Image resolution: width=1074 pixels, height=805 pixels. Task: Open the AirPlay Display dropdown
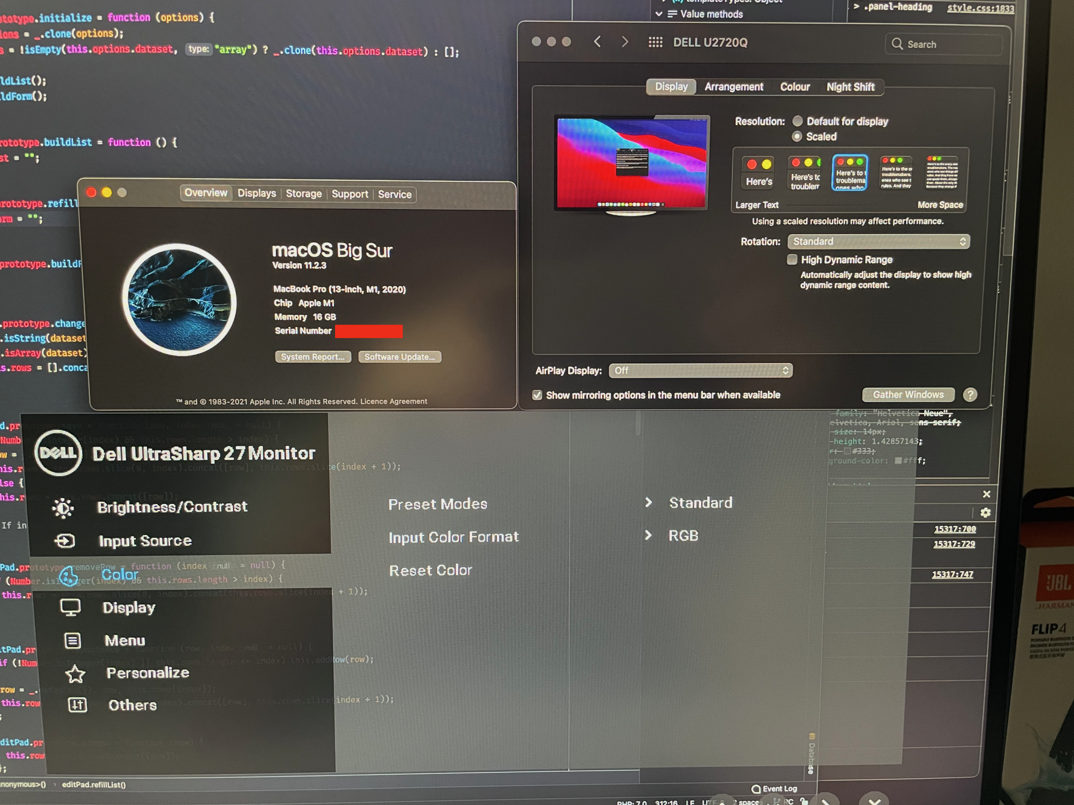pos(700,370)
